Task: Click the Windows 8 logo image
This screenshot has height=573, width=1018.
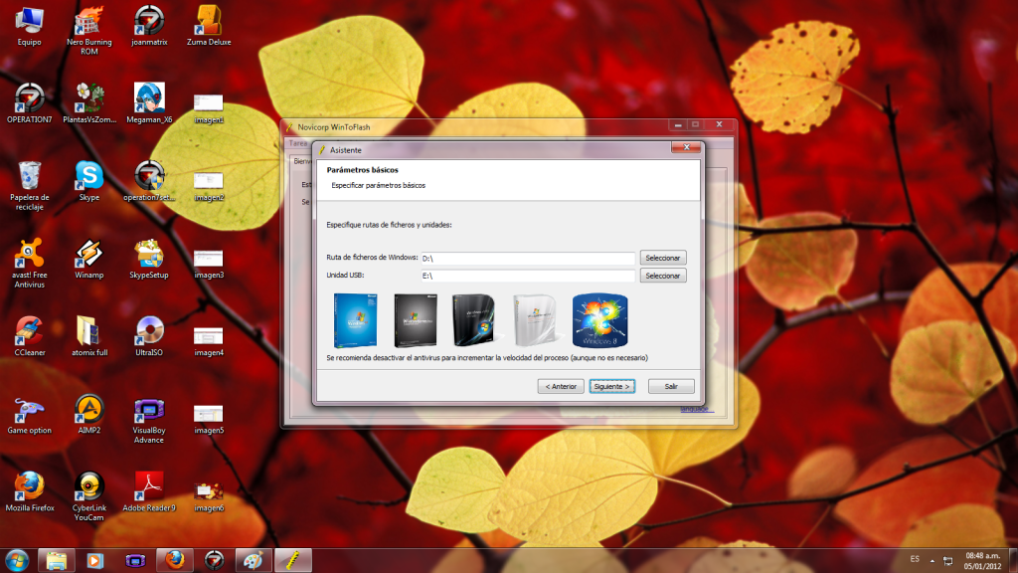Action: [599, 320]
